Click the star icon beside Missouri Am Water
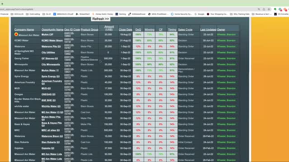This screenshot has height=162, width=289. pyautogui.click(x=16, y=34)
